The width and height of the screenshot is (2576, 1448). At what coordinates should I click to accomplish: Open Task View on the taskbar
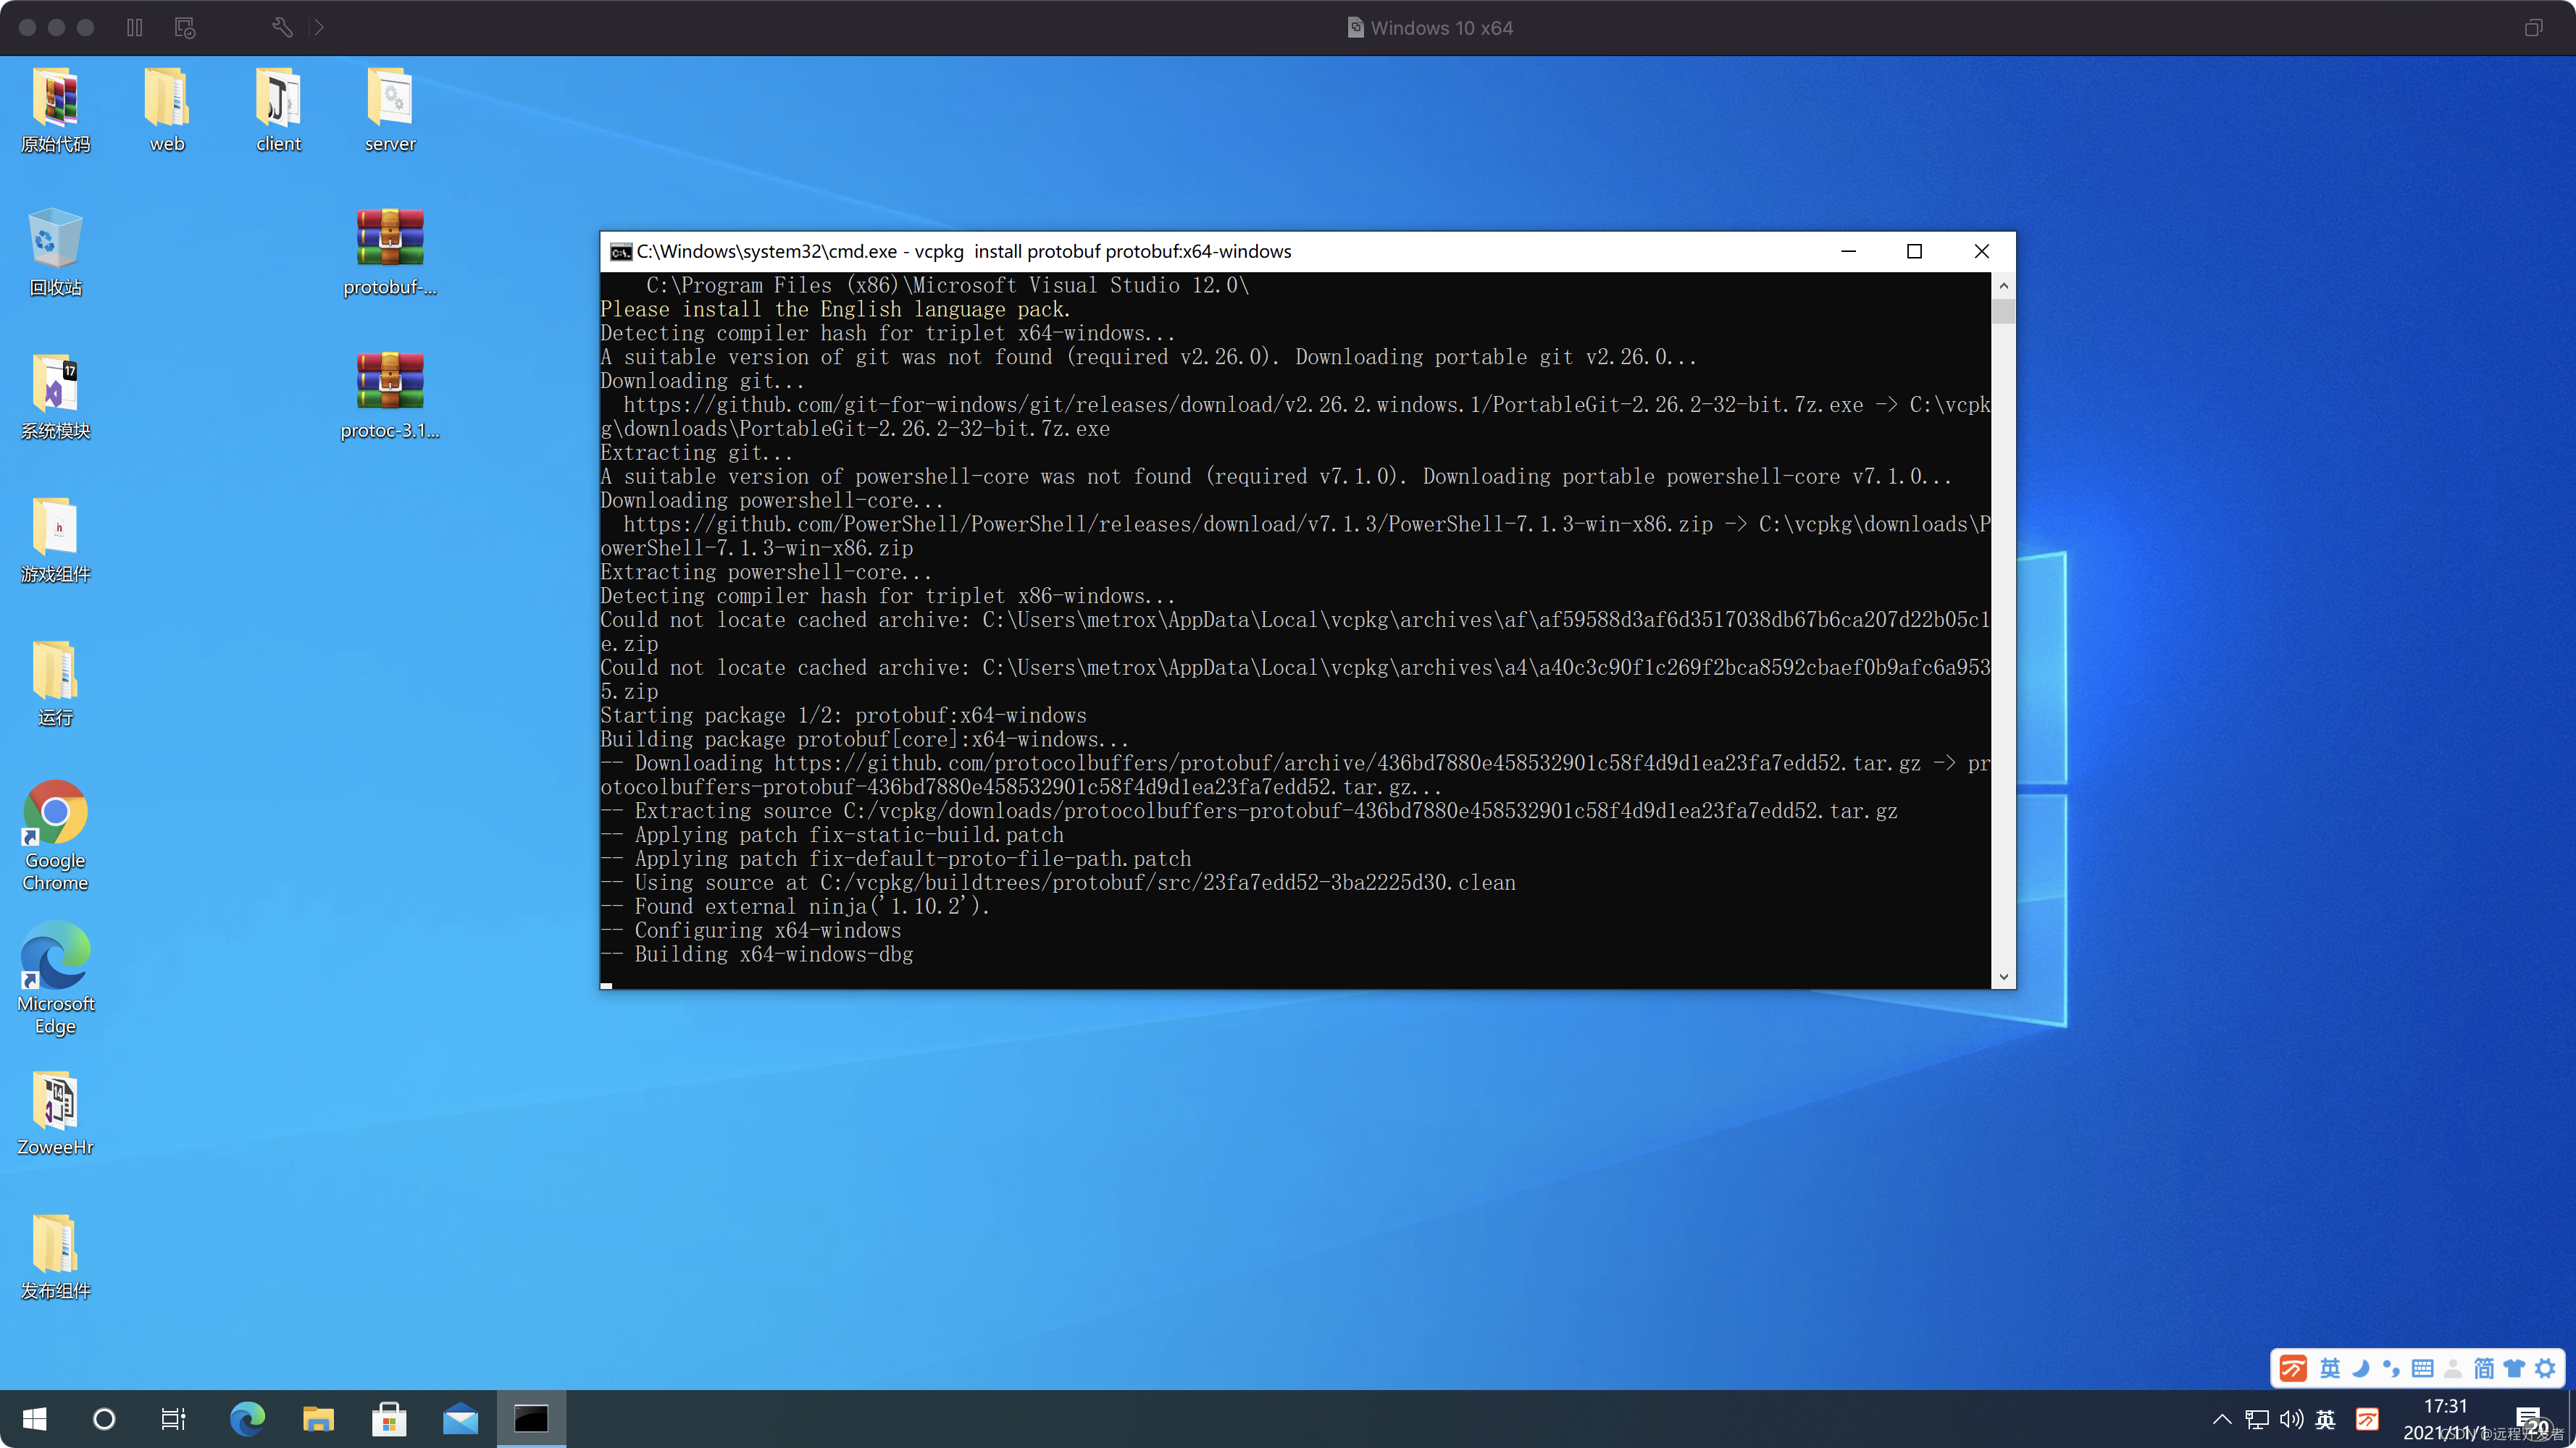(x=174, y=1419)
